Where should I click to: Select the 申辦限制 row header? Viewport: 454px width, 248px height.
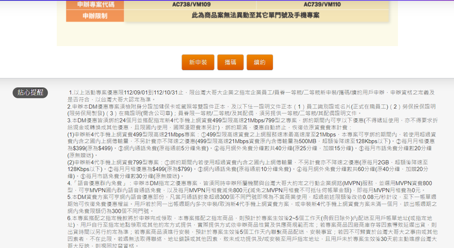tap(95, 16)
